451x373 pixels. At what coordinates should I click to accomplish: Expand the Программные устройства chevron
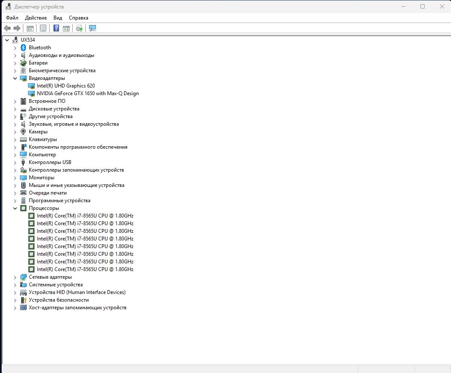coord(15,201)
